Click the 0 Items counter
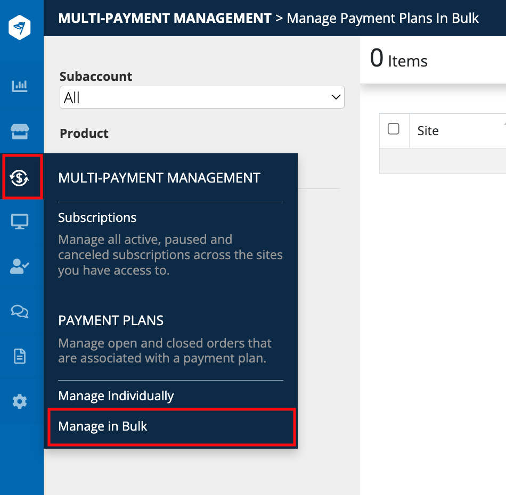The width and height of the screenshot is (506, 495). pyautogui.click(x=397, y=60)
